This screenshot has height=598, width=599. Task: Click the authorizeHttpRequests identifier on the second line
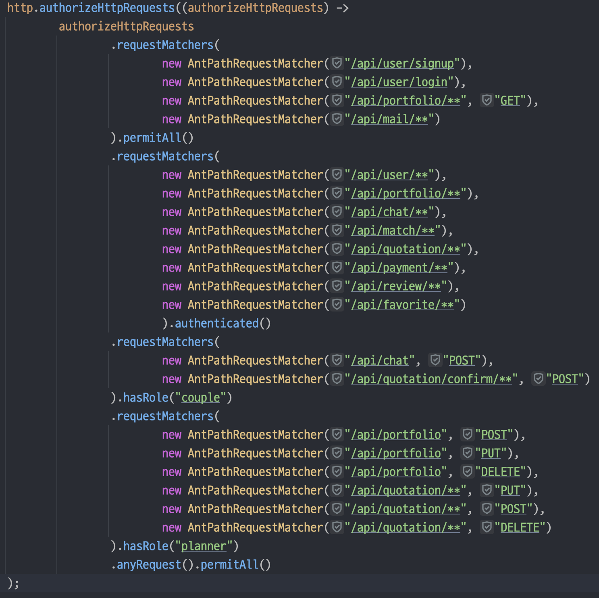pos(126,26)
